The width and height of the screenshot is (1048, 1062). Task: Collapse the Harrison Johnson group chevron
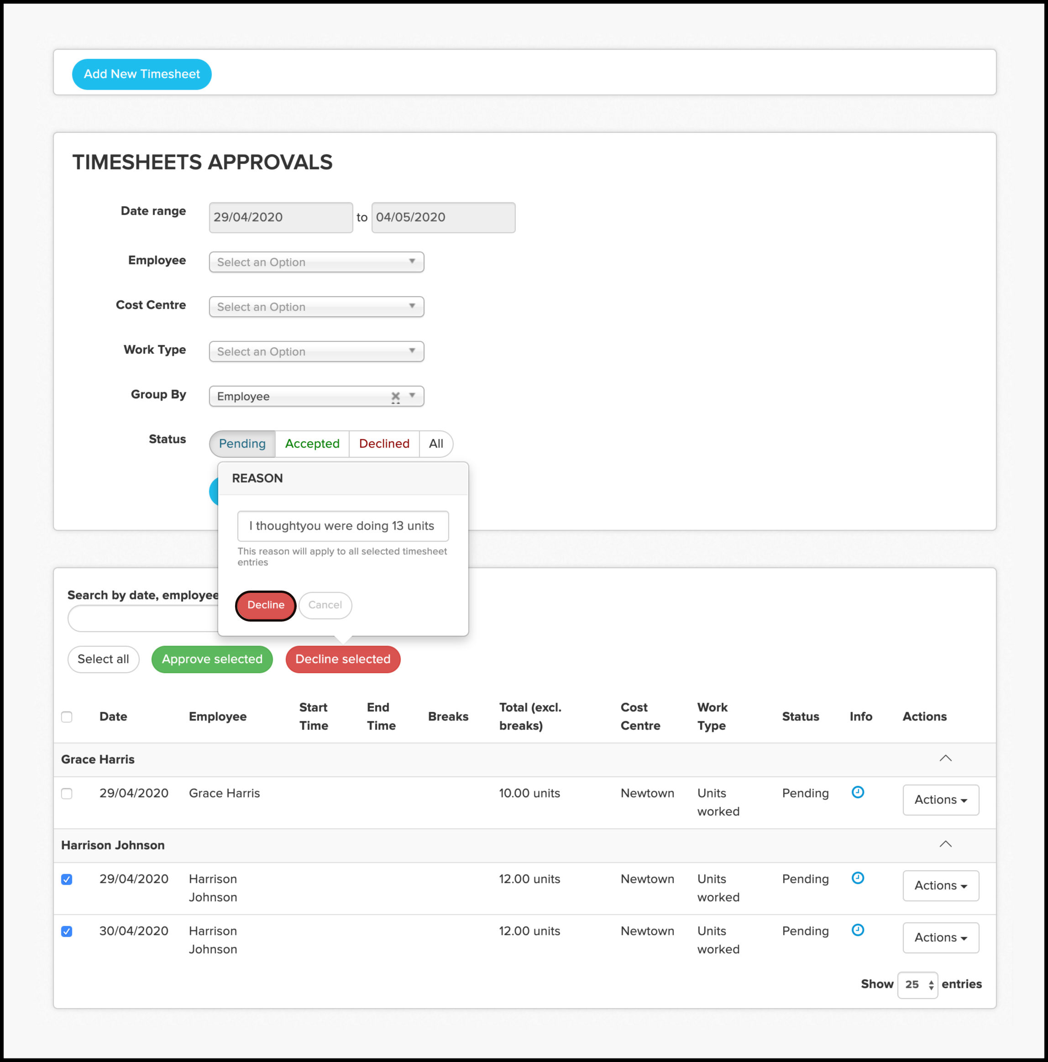pyautogui.click(x=945, y=844)
